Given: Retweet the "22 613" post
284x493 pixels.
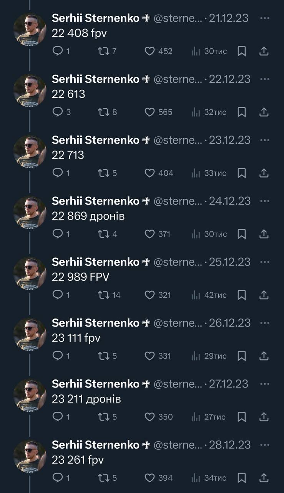Looking at the screenshot, I should pyautogui.click(x=104, y=112).
